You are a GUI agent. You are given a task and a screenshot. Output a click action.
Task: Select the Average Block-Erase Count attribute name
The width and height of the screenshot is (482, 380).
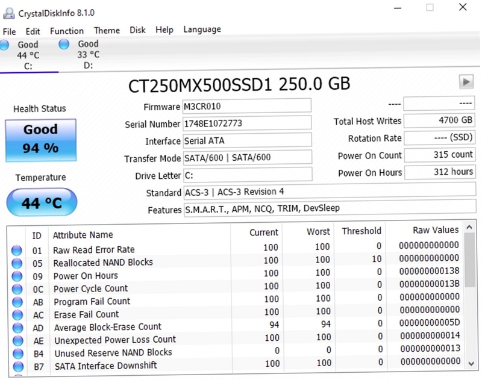coord(108,327)
